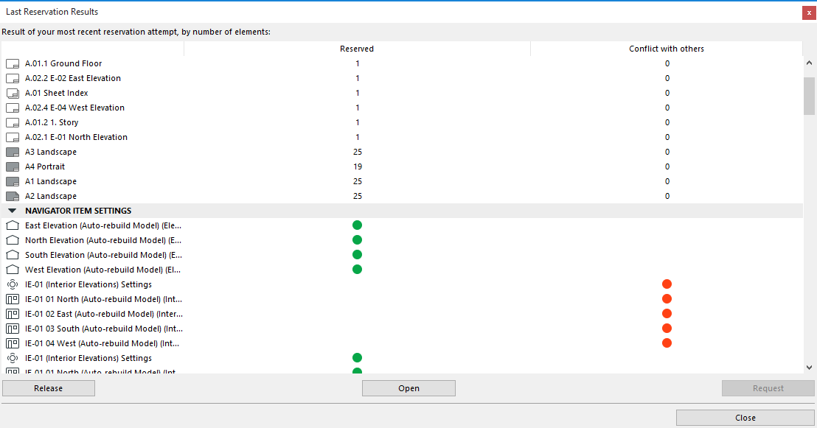The height and width of the screenshot is (428, 817).
Task: Click the Conflict with others column header
Action: 667,49
